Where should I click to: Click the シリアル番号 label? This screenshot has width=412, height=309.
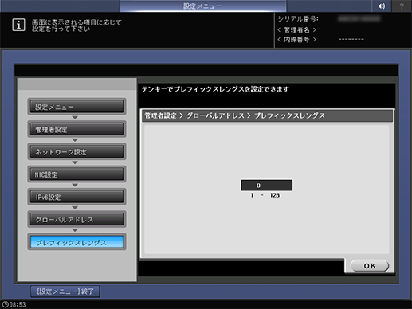[x=298, y=19]
